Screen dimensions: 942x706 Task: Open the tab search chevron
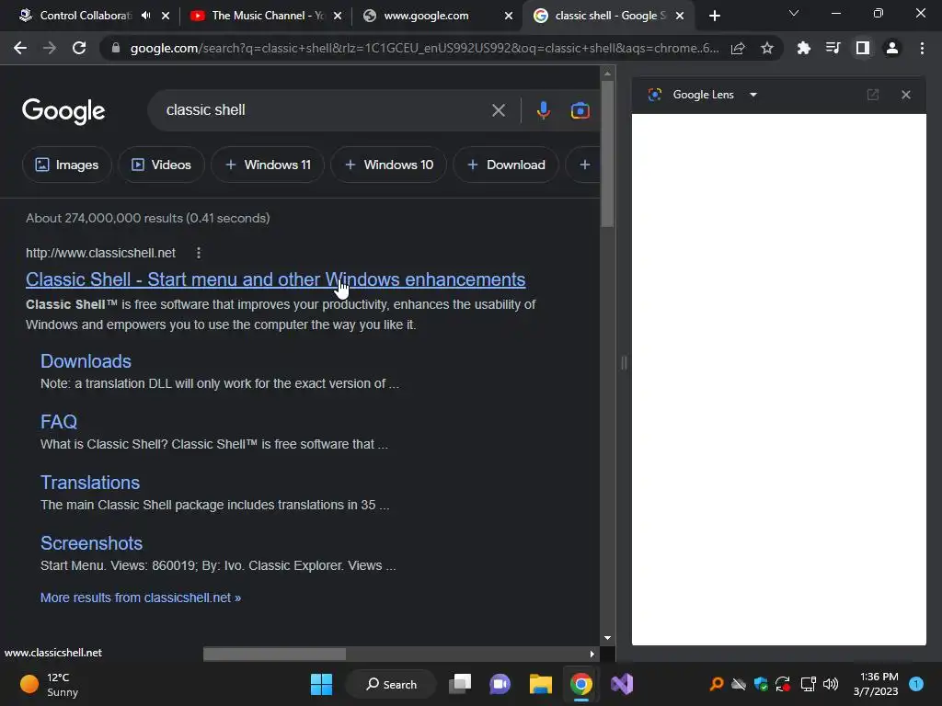tap(794, 13)
